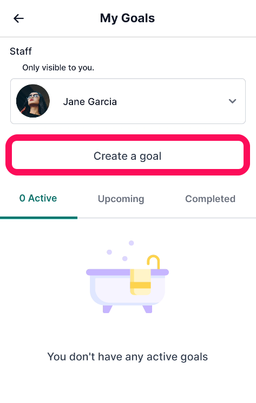This screenshot has width=256, height=403.
Task: Select the 0 Active tab
Action: tap(38, 198)
